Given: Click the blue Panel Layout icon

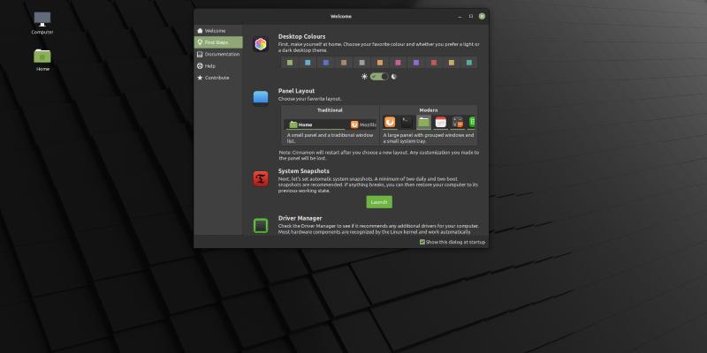Looking at the screenshot, I should 261,97.
